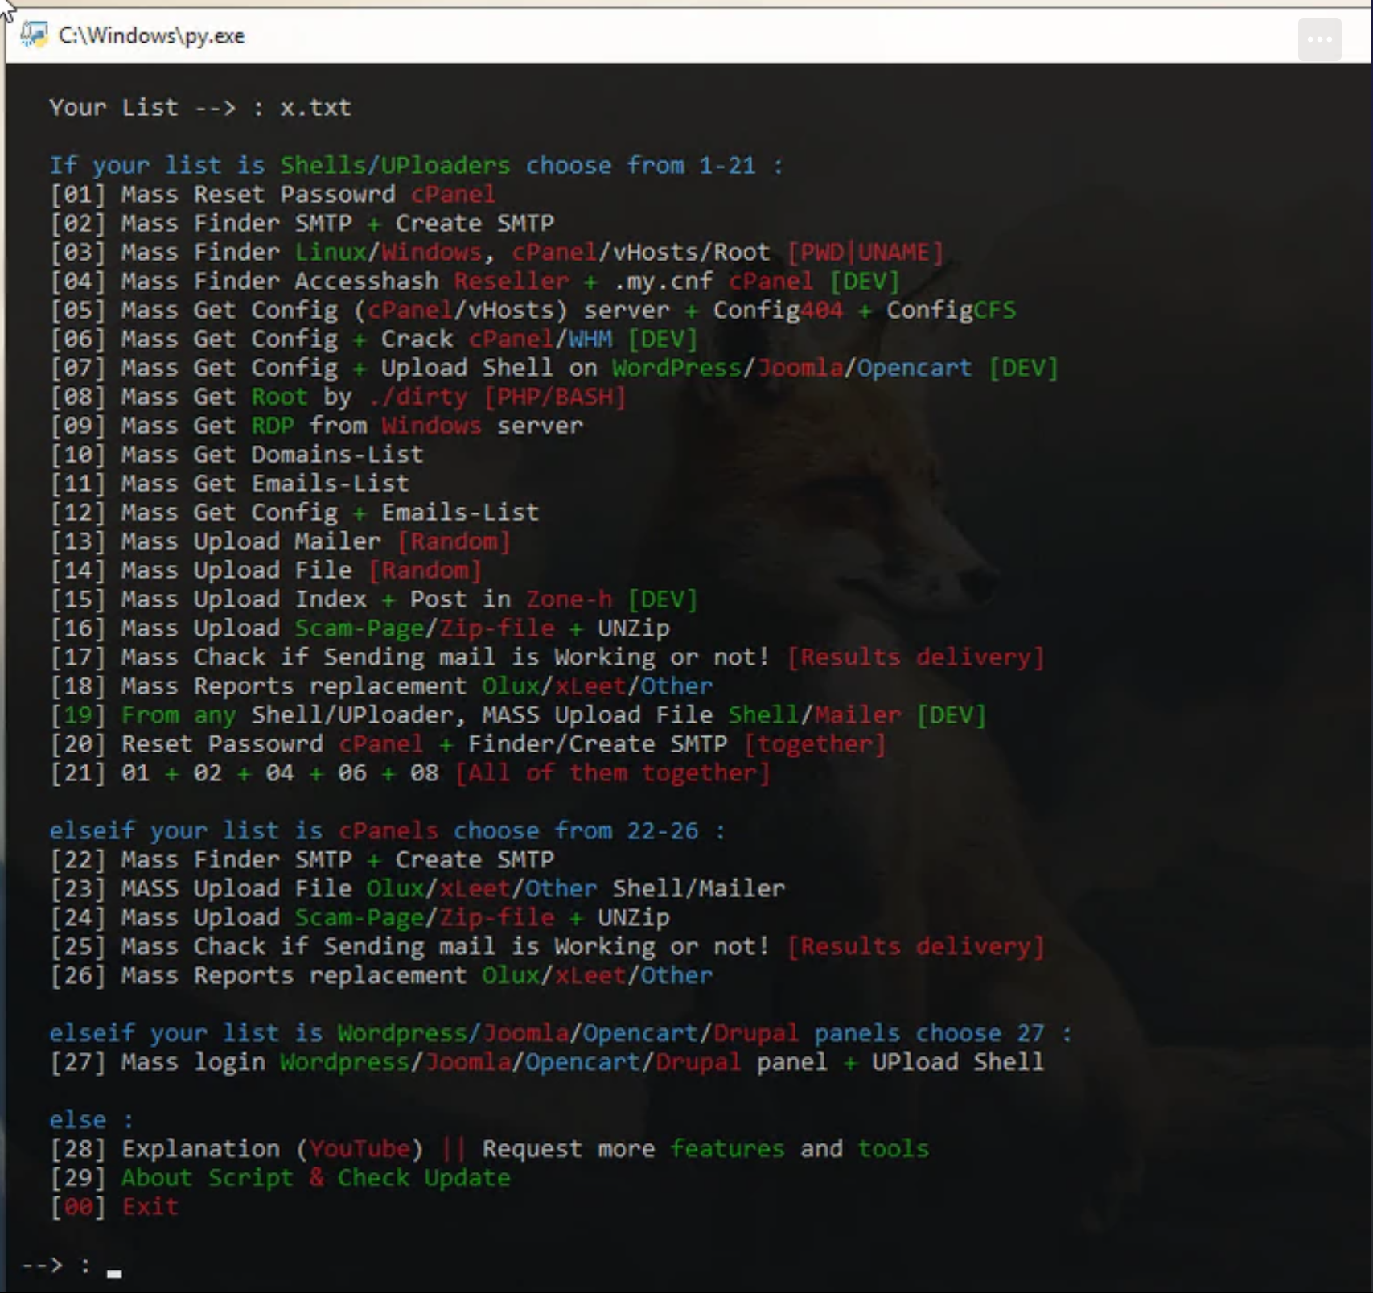Select option [03] Mass Finder Linux/Windows
1373x1293 pixels.
pyautogui.click(x=496, y=252)
